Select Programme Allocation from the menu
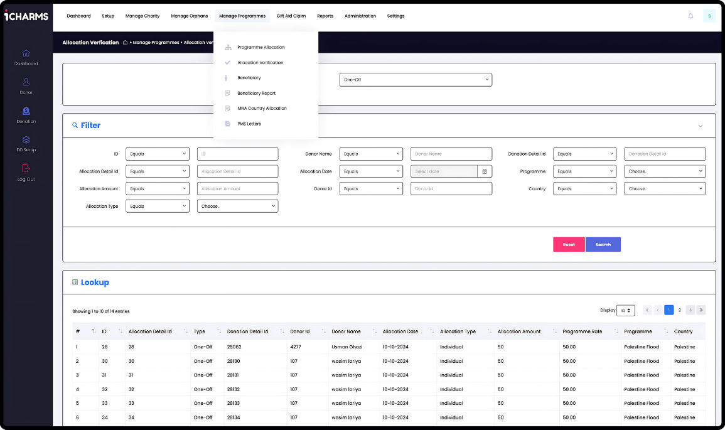725x430 pixels. 261,47
